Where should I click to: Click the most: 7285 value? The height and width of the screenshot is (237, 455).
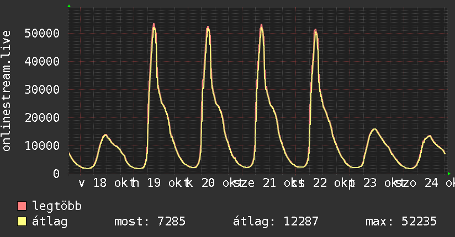(x=150, y=222)
